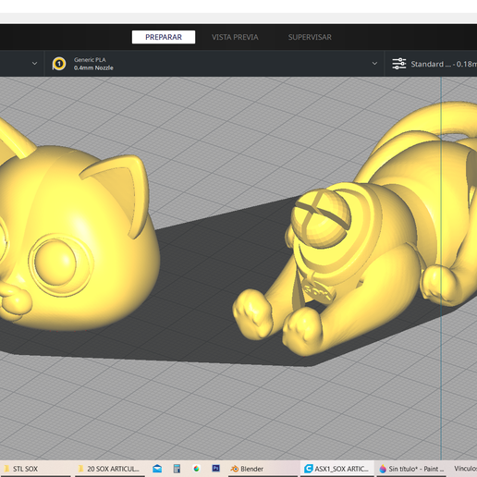Switch to the PREPARAR tab
The height and width of the screenshot is (477, 477).
[x=164, y=37]
